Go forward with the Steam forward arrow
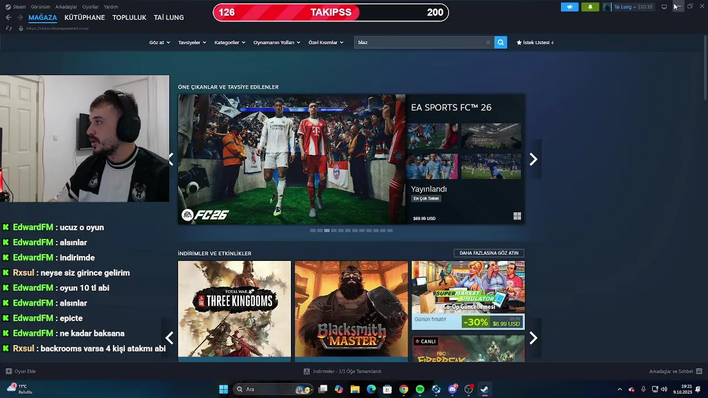Image resolution: width=708 pixels, height=398 pixels. point(19,17)
